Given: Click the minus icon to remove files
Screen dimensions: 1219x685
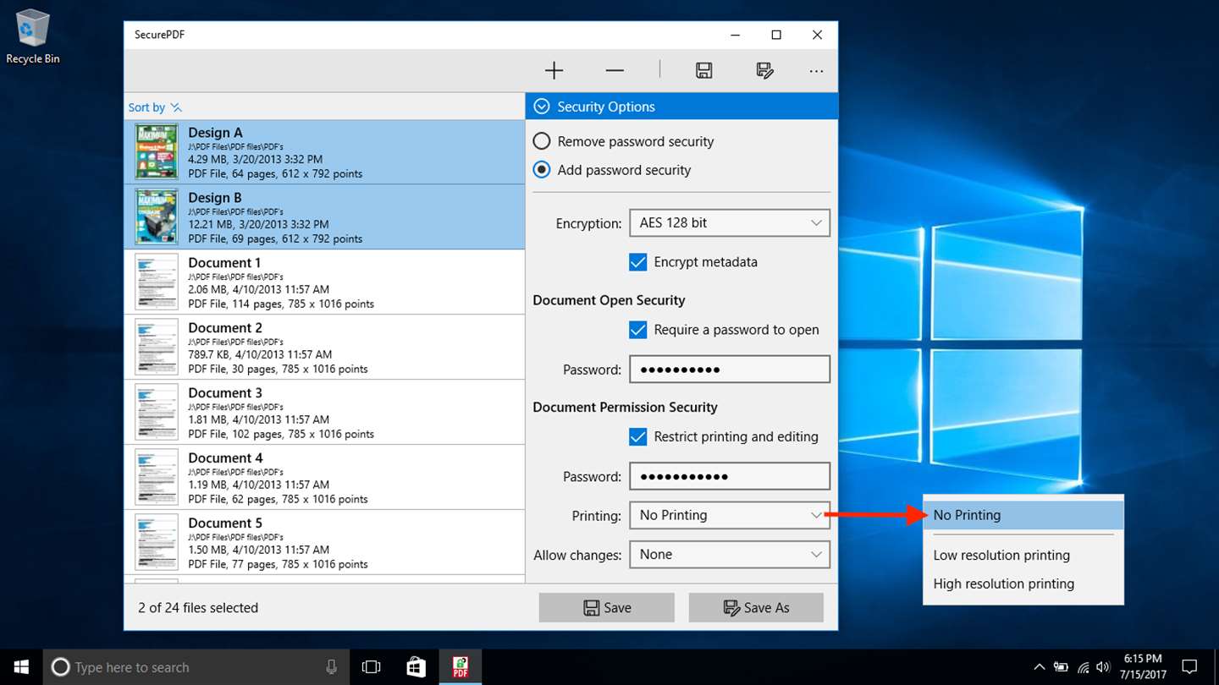Looking at the screenshot, I should pyautogui.click(x=615, y=71).
